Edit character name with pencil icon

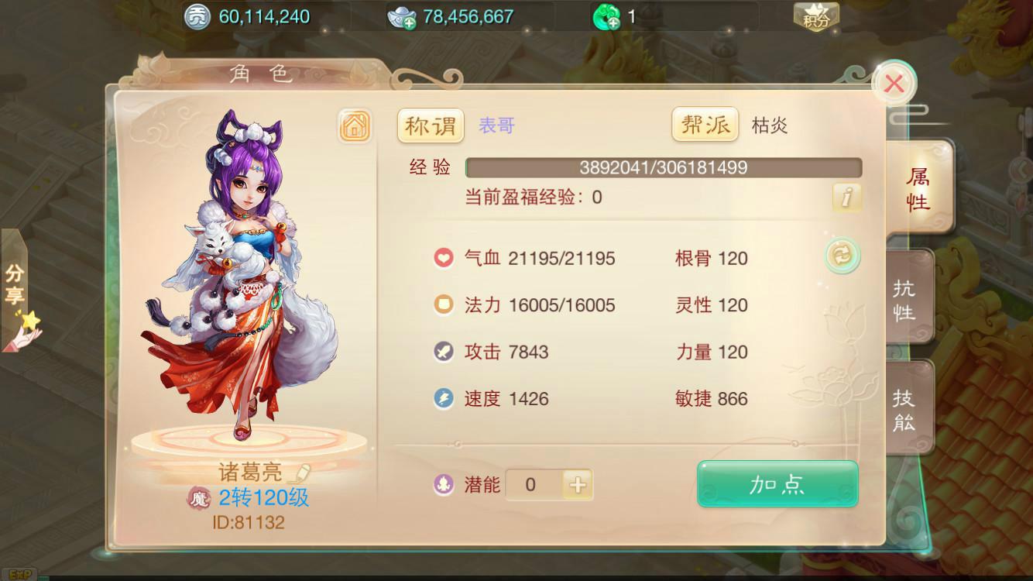pos(302,471)
